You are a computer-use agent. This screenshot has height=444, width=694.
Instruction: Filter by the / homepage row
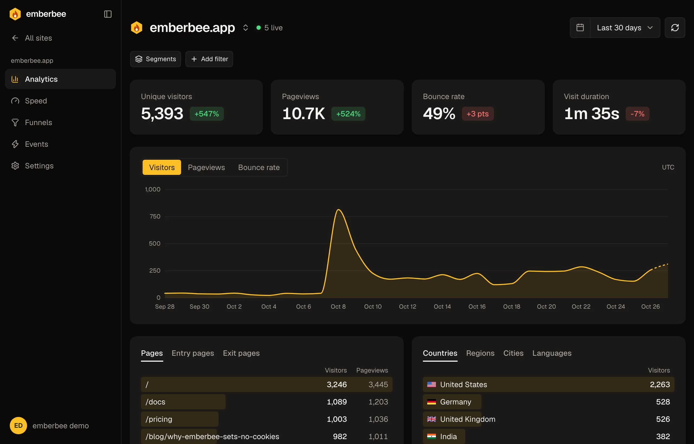click(x=266, y=385)
